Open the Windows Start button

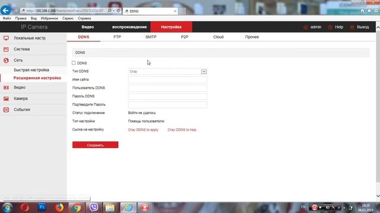pyautogui.click(x=7, y=208)
